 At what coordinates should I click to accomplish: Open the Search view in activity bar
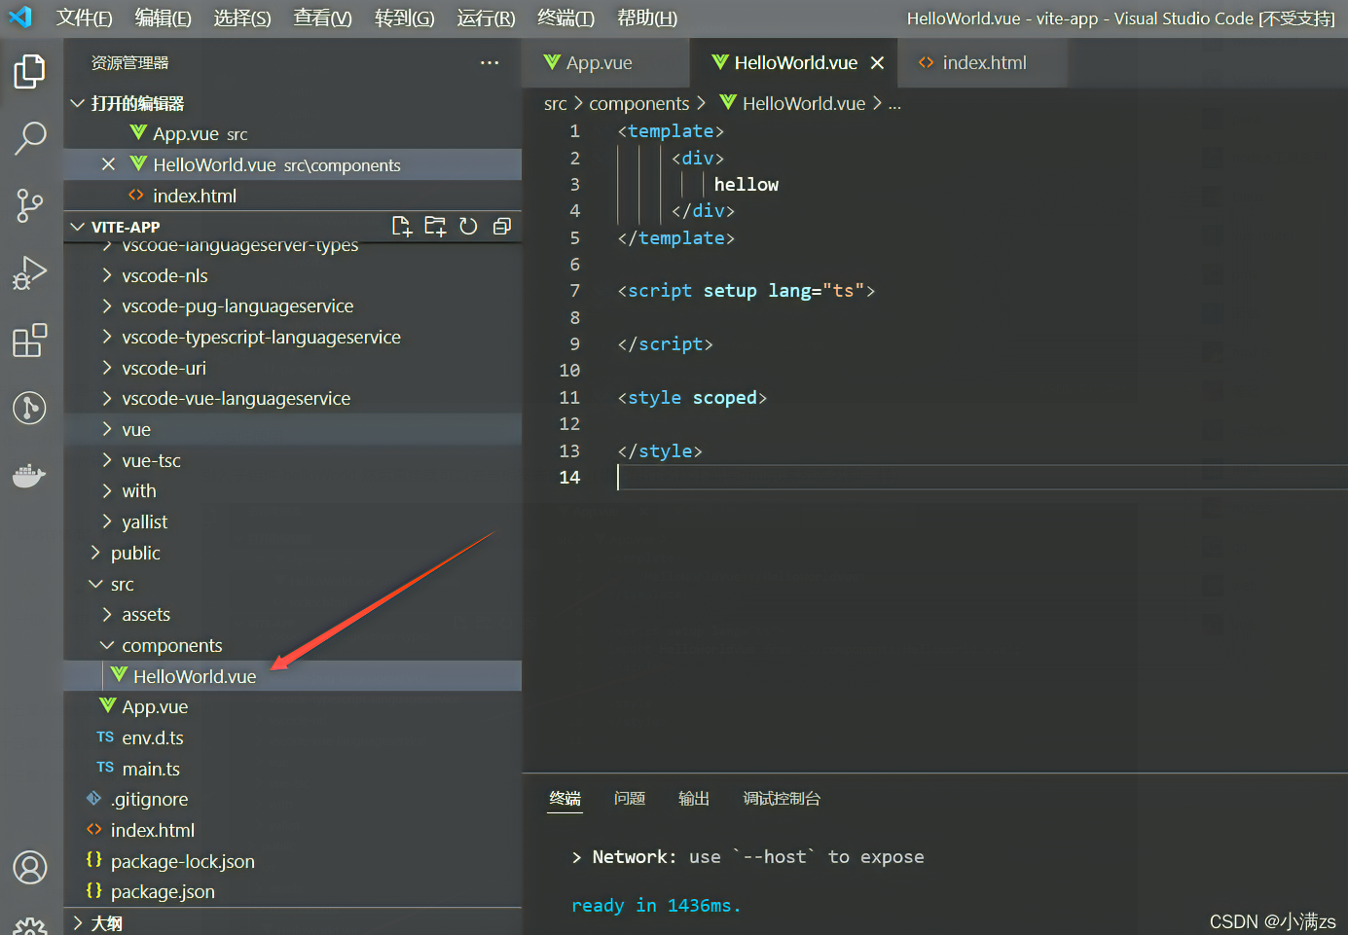[x=30, y=138]
